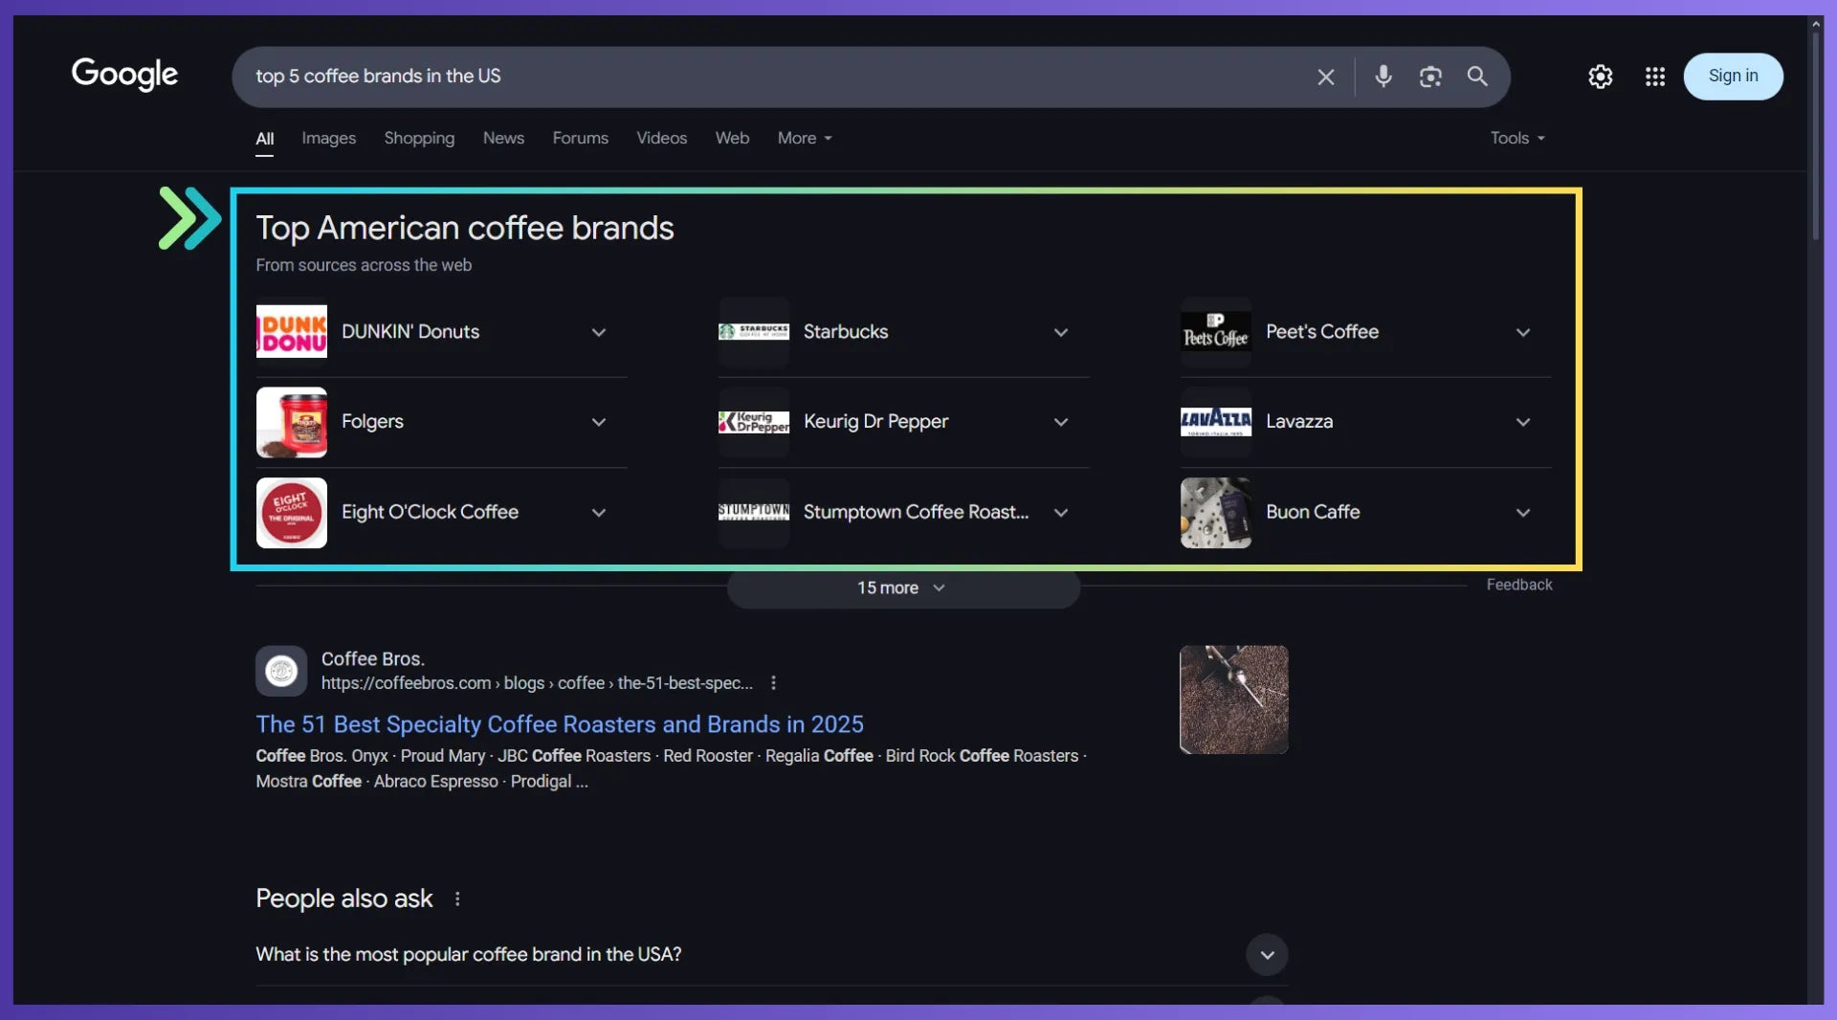Viewport: 1837px width, 1020px height.
Task: Submit search with the magnifying glass icon
Action: (x=1477, y=77)
